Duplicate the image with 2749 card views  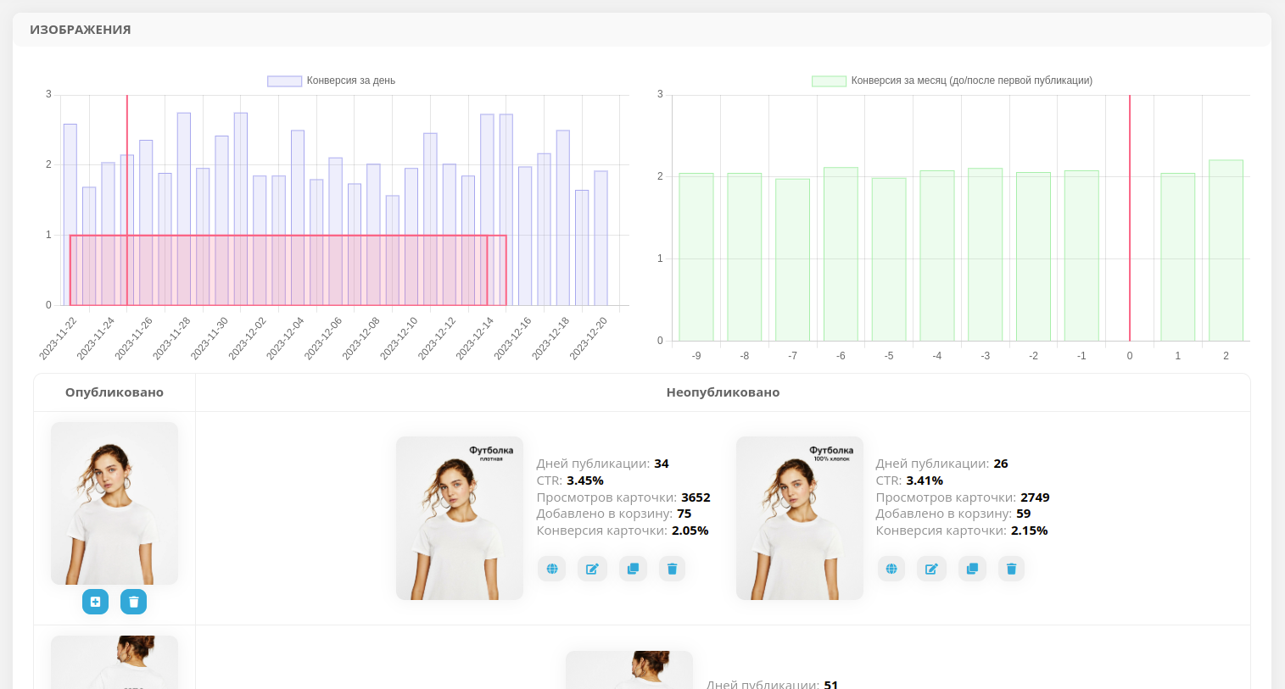coord(972,569)
